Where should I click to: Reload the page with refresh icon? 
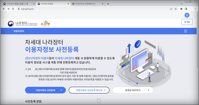click(13, 9)
